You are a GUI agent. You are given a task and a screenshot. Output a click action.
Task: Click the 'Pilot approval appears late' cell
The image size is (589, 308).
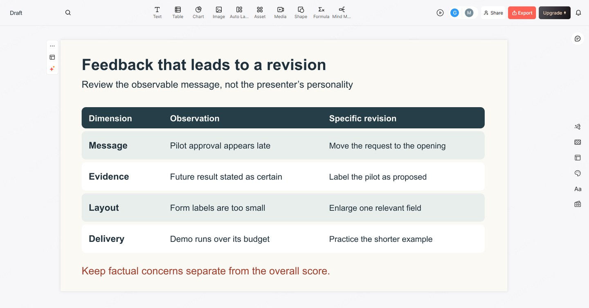[x=220, y=146]
